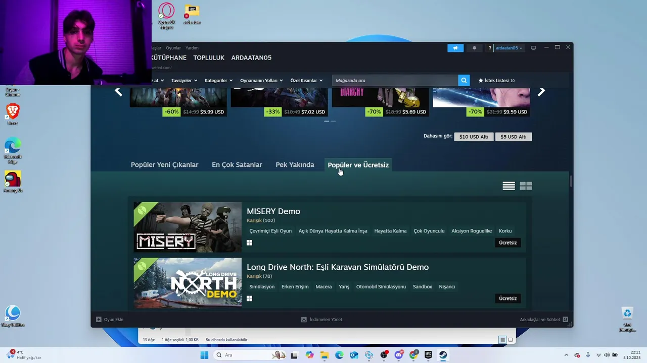
Task: Click the taskbar volume icon
Action: [x=607, y=355]
